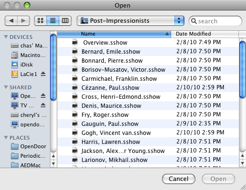
Task: Switch to column view mode
Action: (x=65, y=20)
